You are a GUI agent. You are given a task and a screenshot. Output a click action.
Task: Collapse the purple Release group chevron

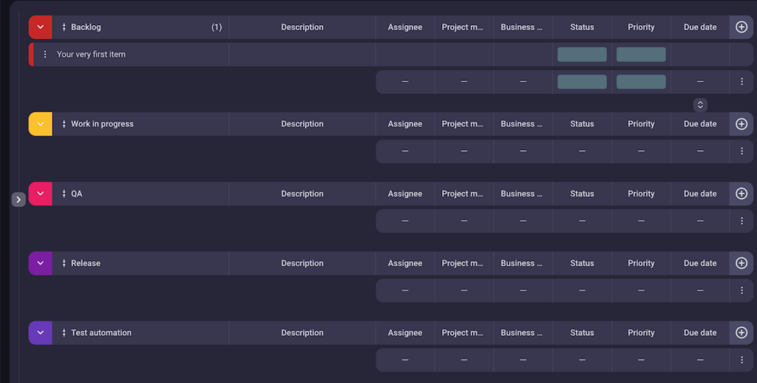pyautogui.click(x=41, y=263)
